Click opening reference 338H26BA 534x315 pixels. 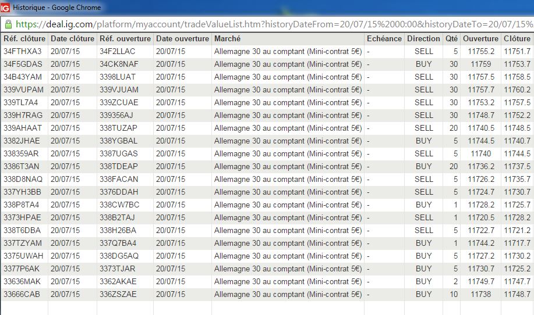pos(118,230)
